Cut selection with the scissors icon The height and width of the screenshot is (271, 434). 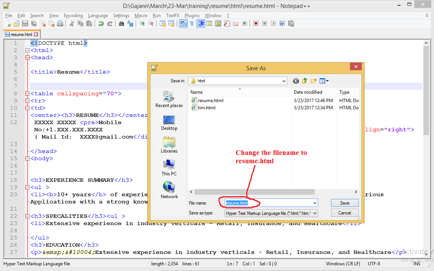[x=72, y=24]
